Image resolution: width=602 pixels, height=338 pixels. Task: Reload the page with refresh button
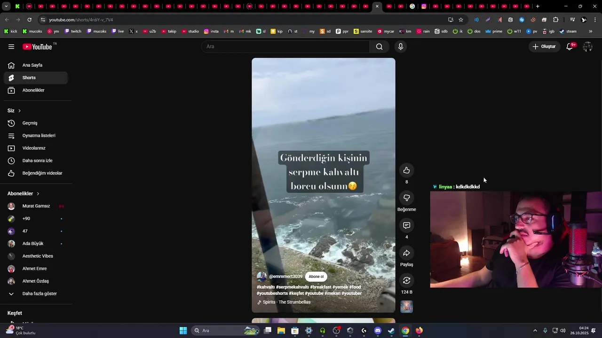[x=29, y=20]
